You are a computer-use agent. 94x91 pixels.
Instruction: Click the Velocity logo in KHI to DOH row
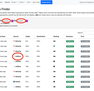(x=14, y=41)
